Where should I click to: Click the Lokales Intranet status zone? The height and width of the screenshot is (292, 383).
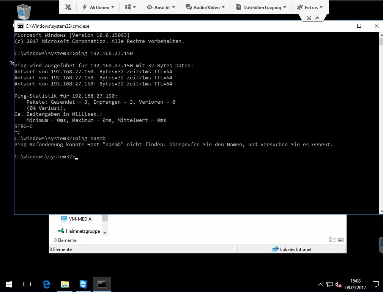292,249
